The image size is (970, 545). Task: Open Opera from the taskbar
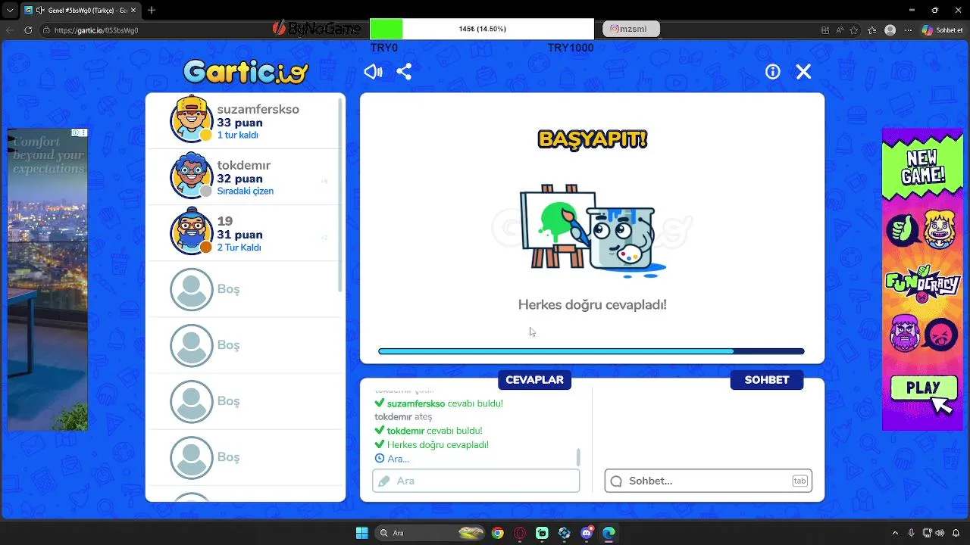coord(520,533)
